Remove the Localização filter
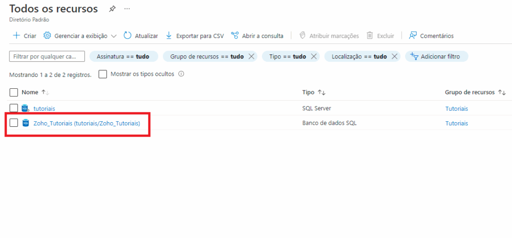 tap(394, 56)
